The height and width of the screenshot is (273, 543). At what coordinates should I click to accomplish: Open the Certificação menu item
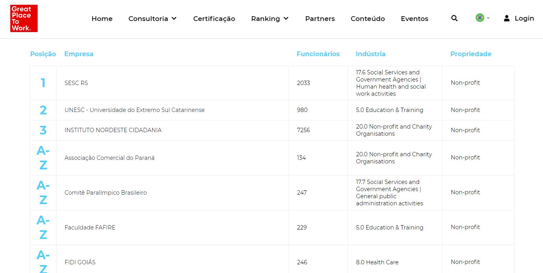click(x=214, y=19)
